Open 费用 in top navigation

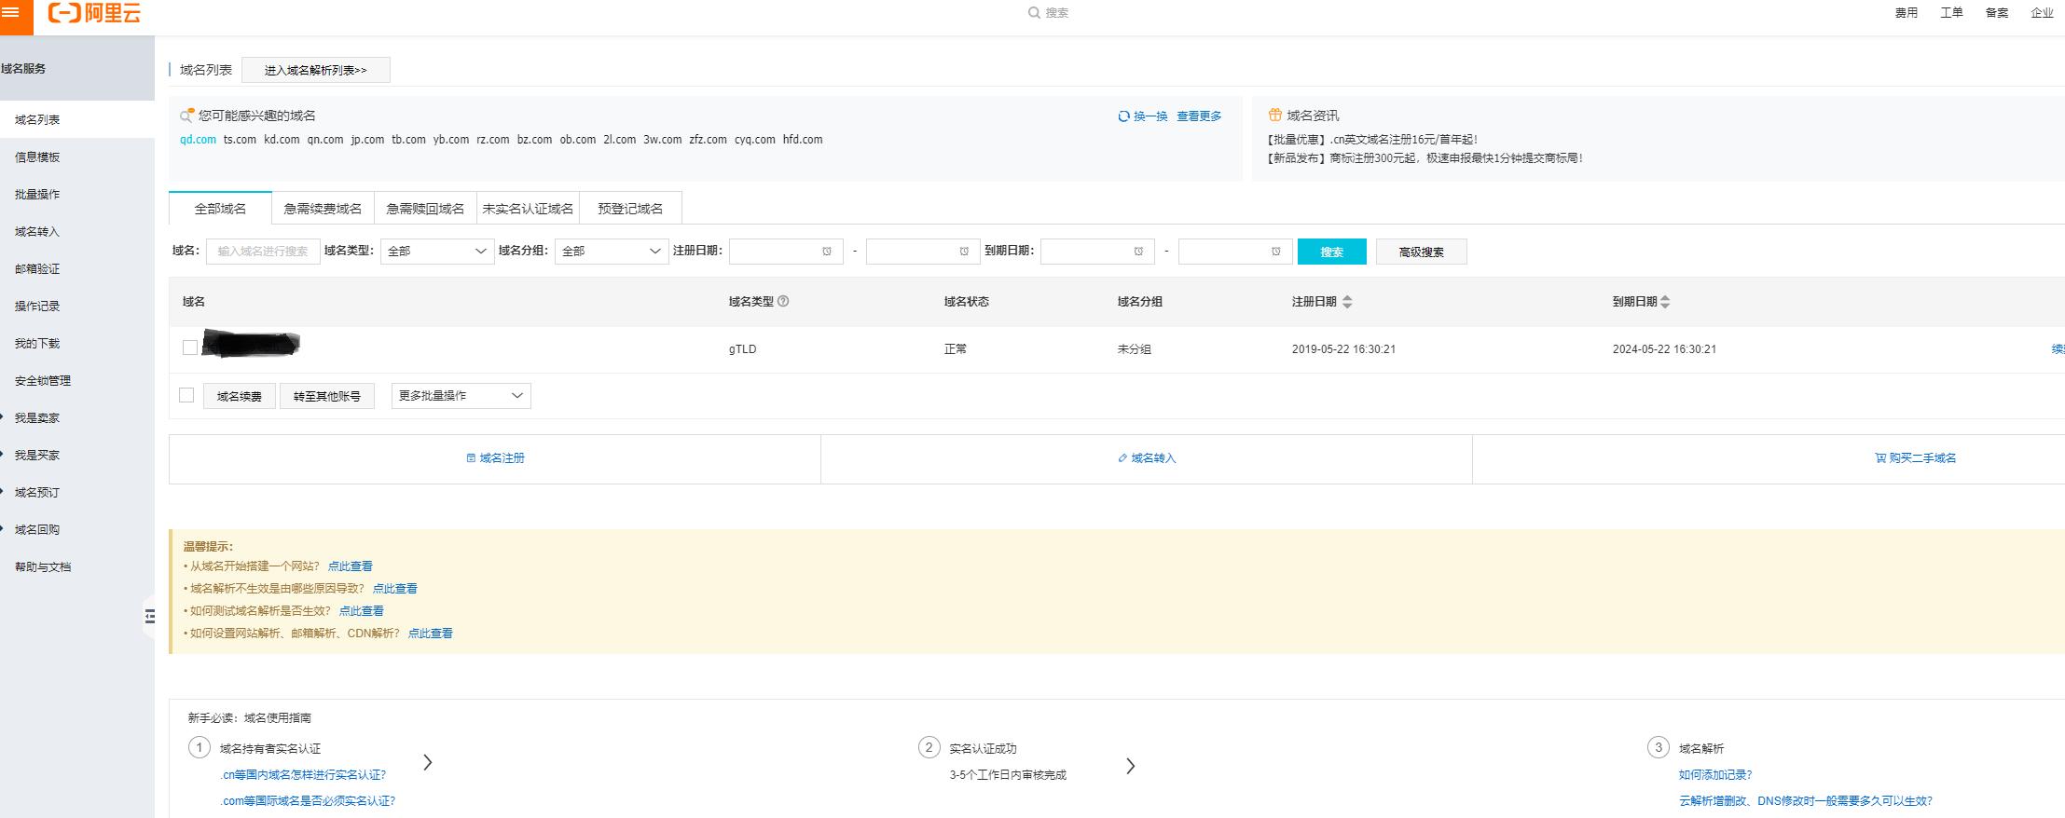click(1907, 13)
